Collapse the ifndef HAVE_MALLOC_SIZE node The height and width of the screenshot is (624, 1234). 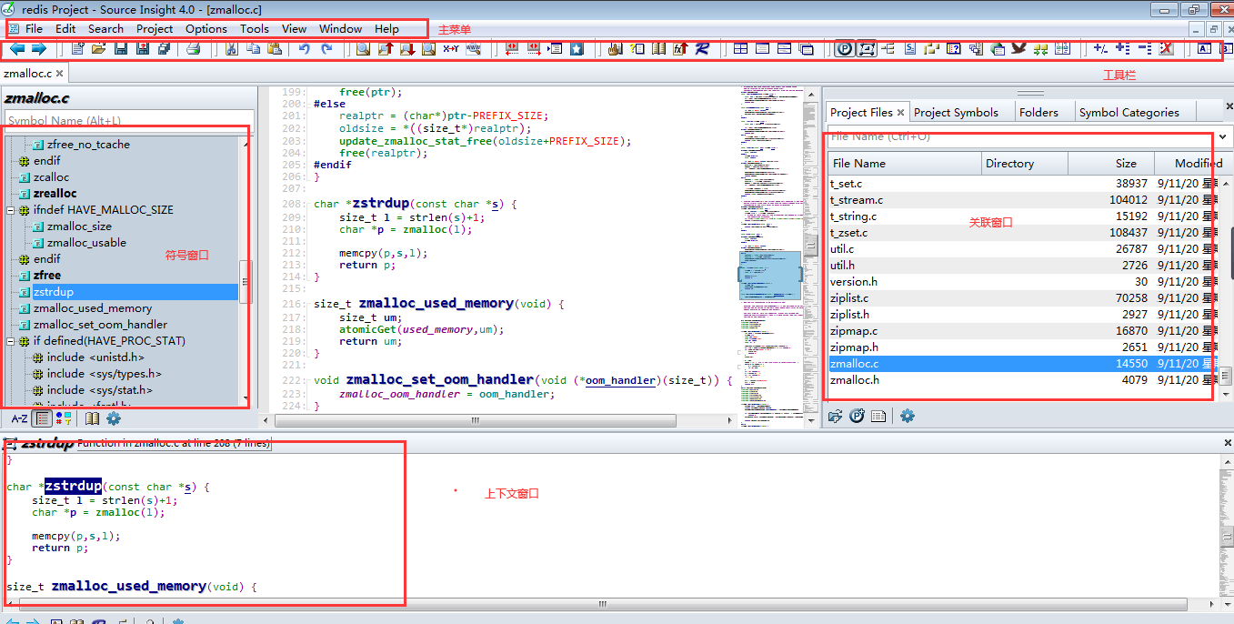(x=11, y=210)
